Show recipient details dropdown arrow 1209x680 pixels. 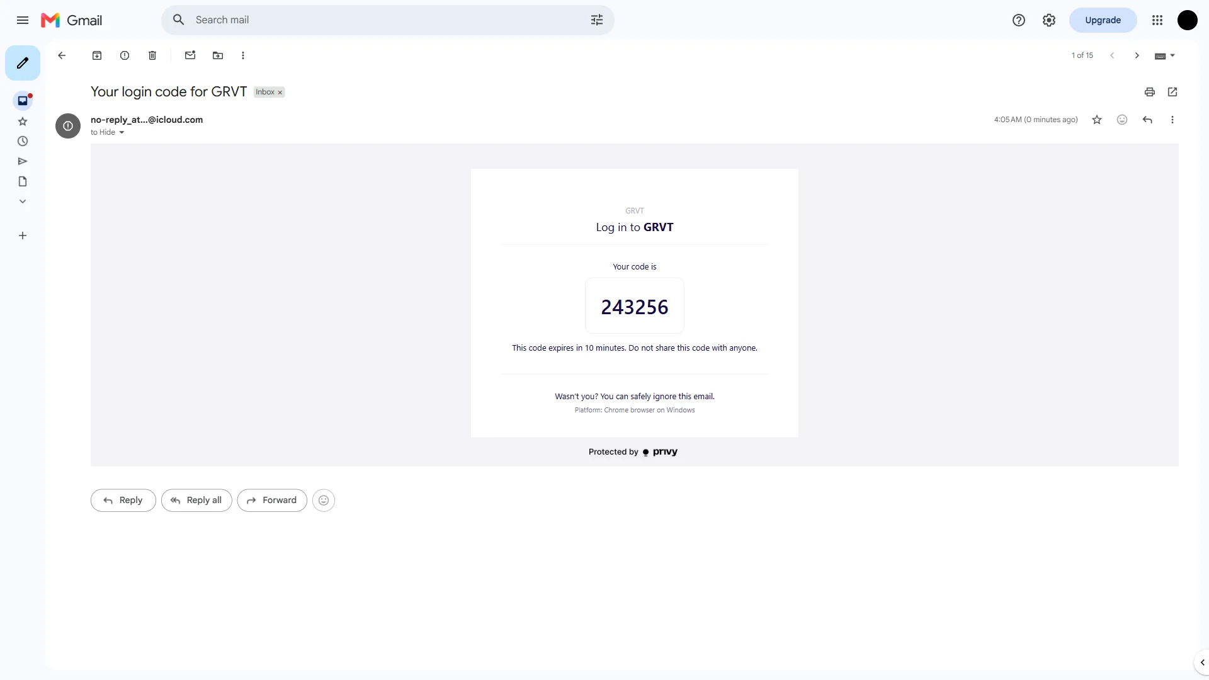(x=122, y=132)
